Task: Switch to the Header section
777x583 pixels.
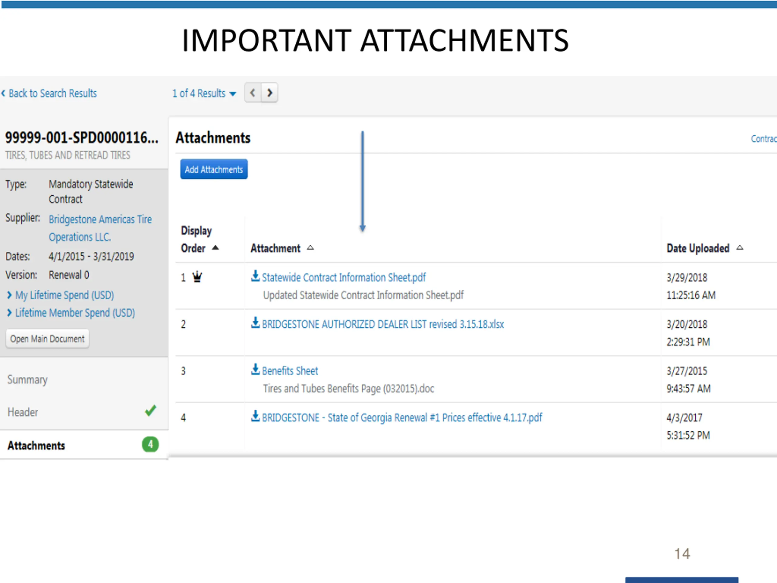Action: (x=23, y=412)
